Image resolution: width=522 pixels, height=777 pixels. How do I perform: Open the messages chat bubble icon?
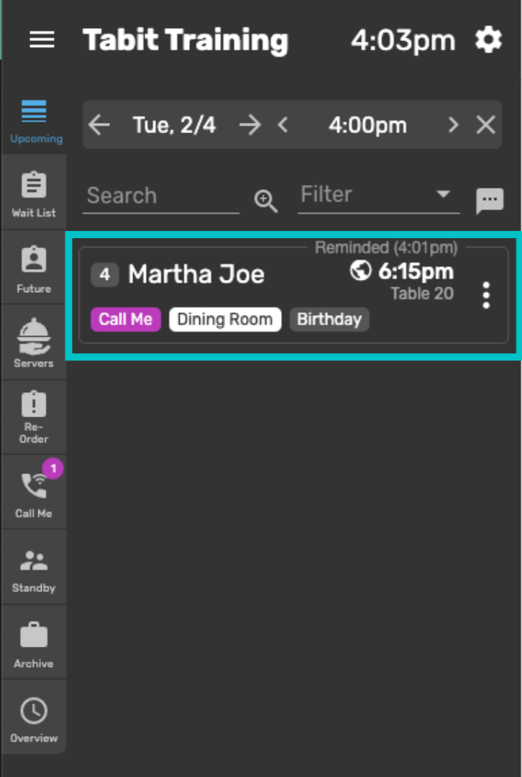[x=490, y=201]
